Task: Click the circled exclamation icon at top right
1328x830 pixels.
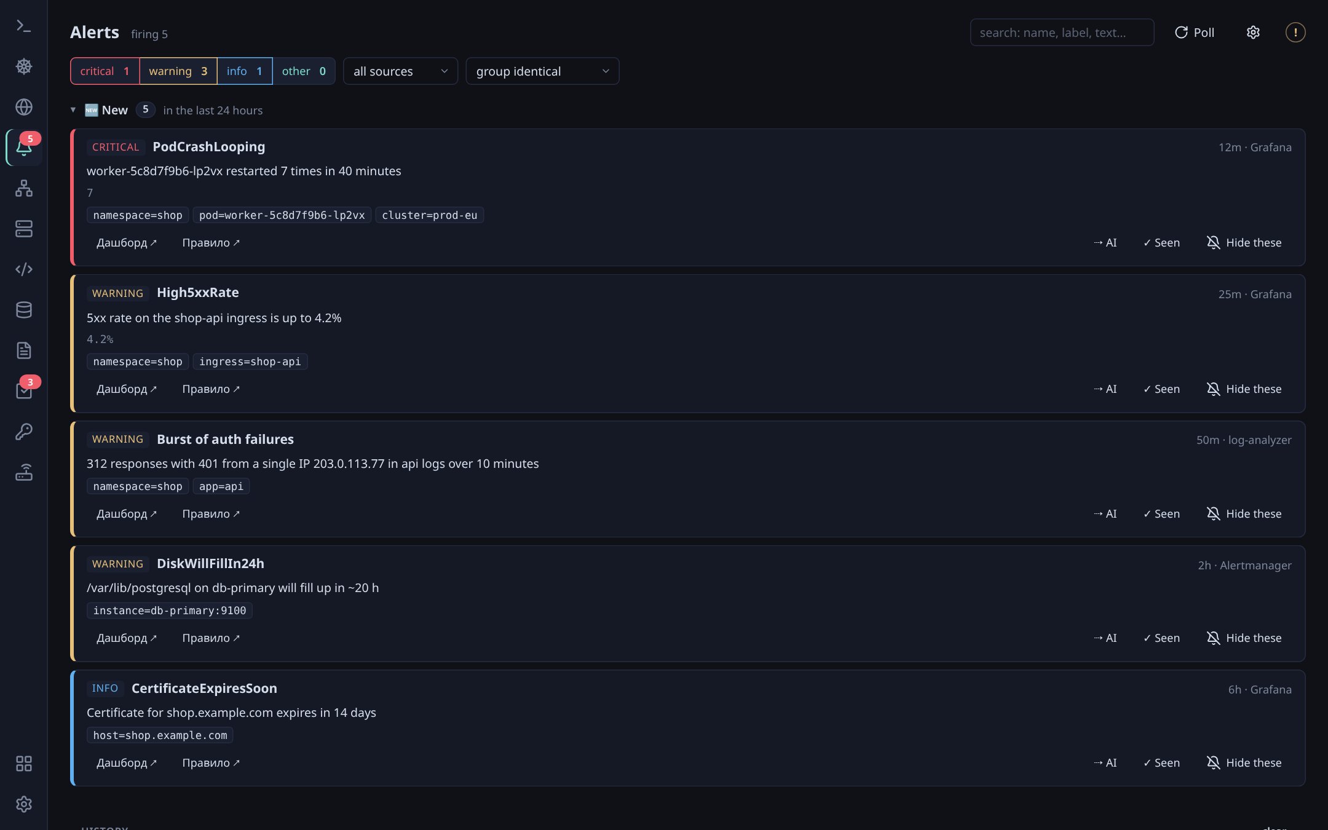Action: click(1295, 33)
